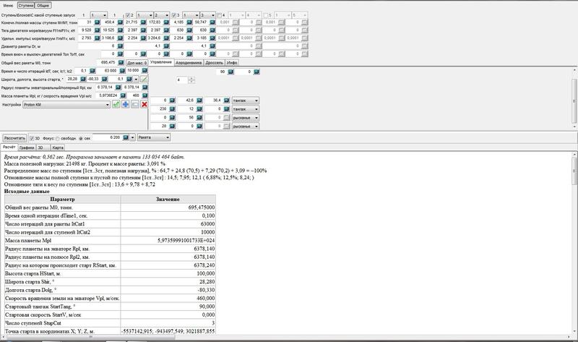This screenshot has width=578, height=342.
Task: Select the 'сек' focus radio button
Action: click(81, 139)
